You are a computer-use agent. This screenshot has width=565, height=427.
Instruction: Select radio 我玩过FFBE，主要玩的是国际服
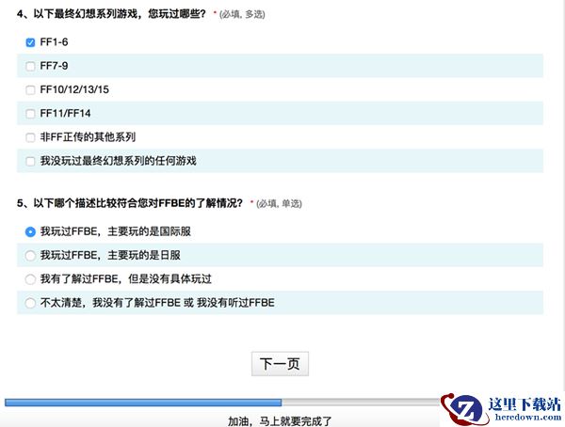[x=31, y=231]
